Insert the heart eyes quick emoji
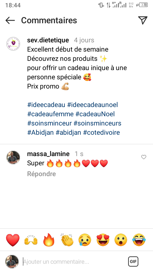 (x=103, y=240)
